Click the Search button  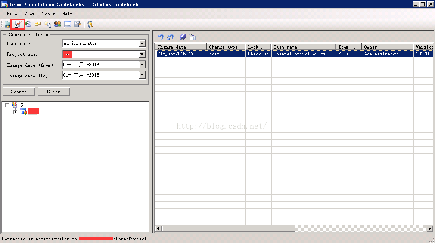click(x=19, y=92)
